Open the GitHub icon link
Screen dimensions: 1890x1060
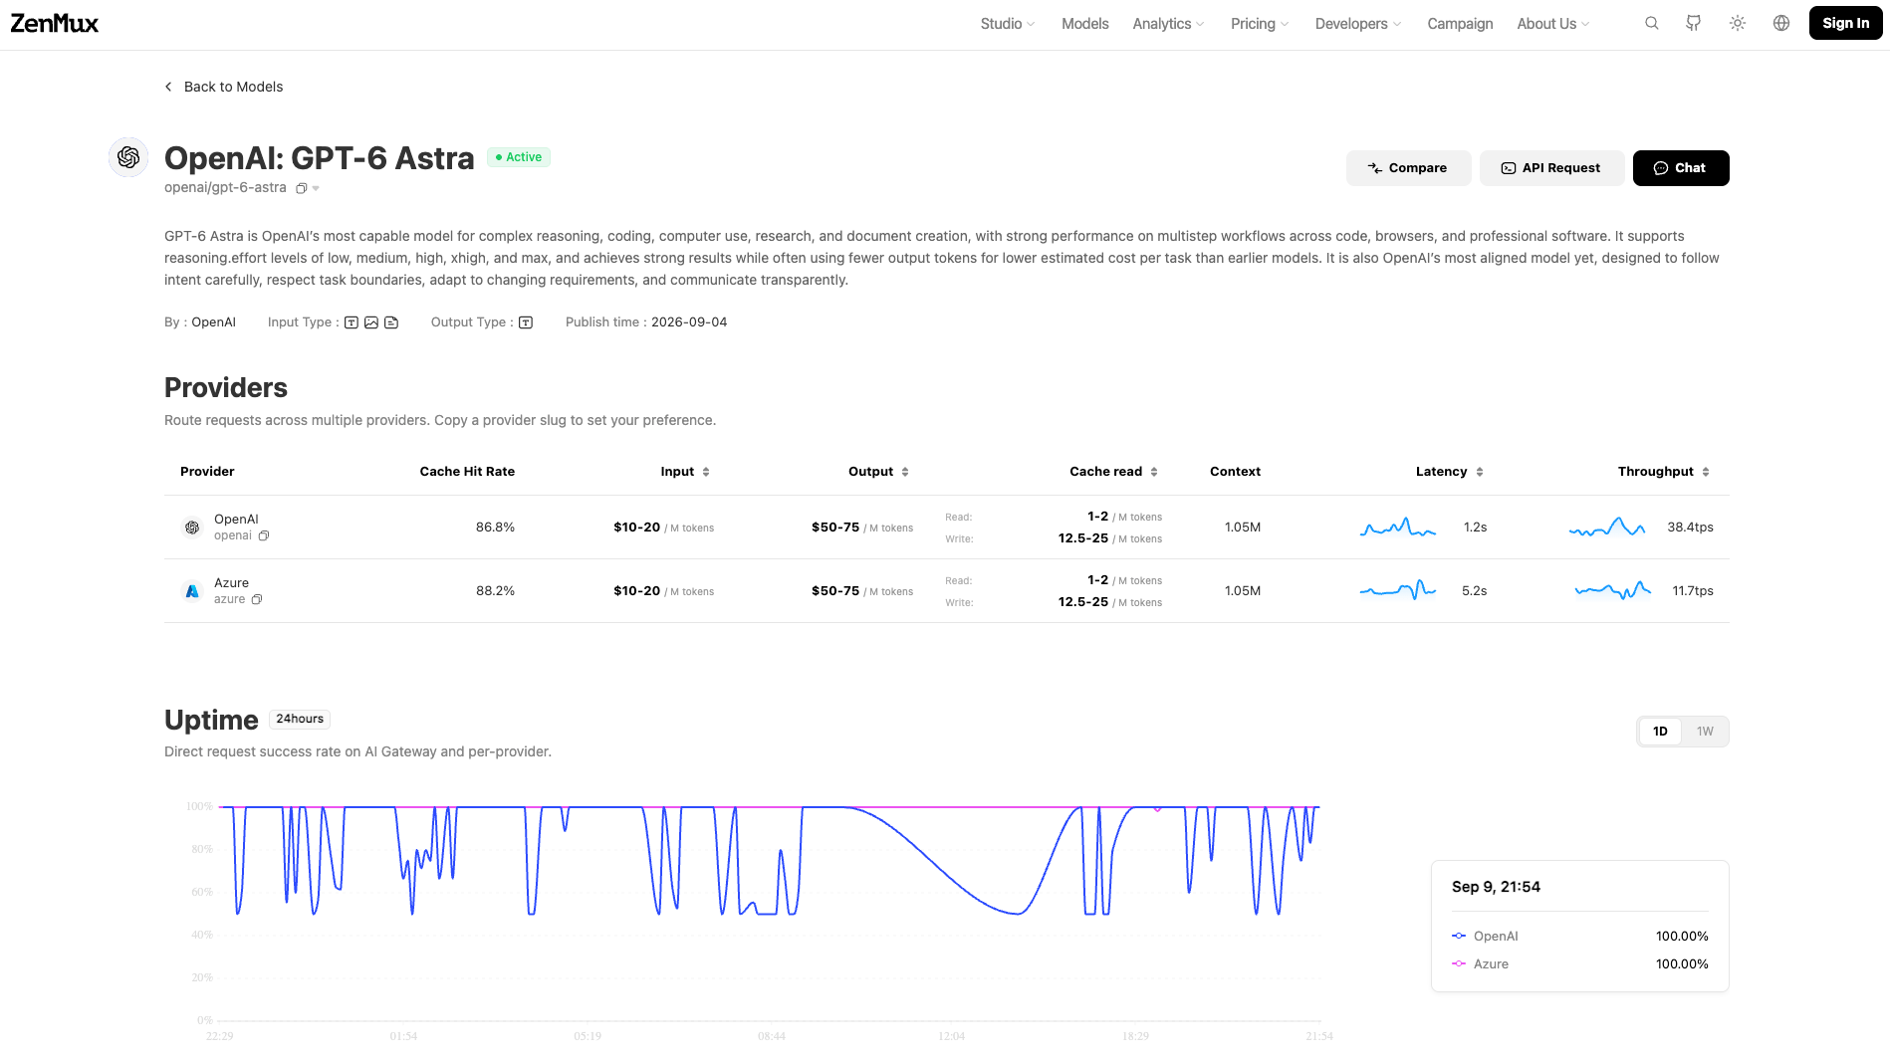(1693, 23)
